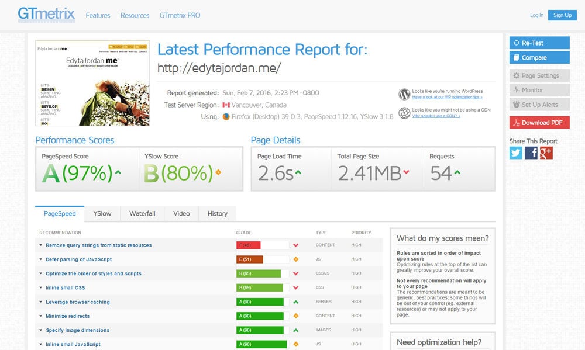Open the Waterfall tab
The height and width of the screenshot is (350, 585).
tap(142, 213)
